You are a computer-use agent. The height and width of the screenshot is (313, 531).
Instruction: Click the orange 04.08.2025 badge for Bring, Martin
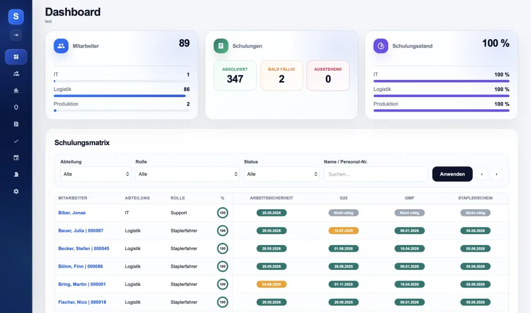(x=272, y=284)
